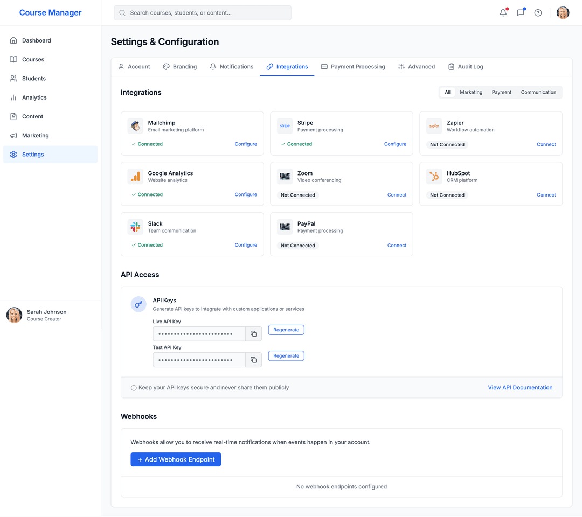Filter integrations by Marketing
The width and height of the screenshot is (582, 517).
pos(471,93)
